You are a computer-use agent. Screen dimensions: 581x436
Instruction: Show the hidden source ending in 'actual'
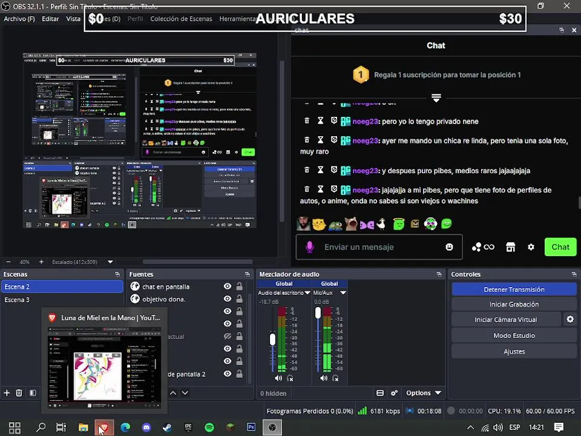(228, 336)
